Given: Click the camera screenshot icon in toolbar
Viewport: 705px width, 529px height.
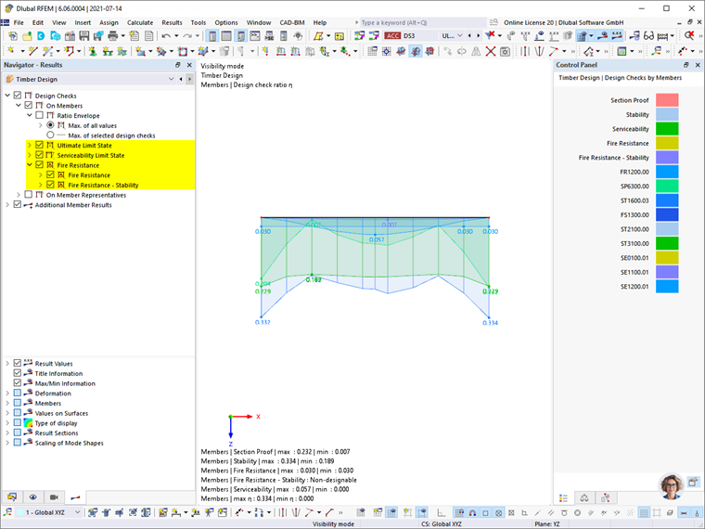Looking at the screenshot, I should (505, 52).
